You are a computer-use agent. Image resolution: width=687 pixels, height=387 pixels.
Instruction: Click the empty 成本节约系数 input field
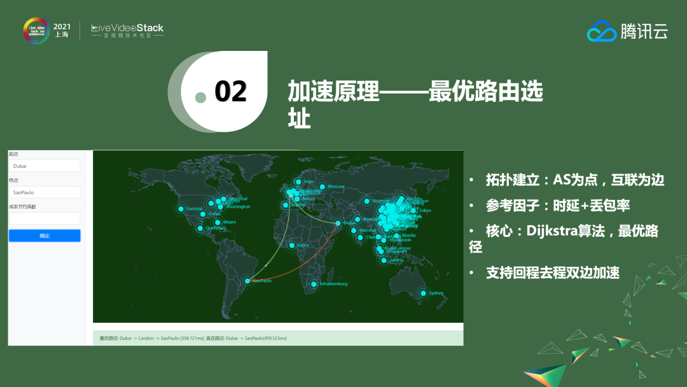(x=44, y=218)
